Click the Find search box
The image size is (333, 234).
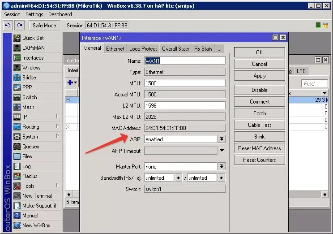315,83
